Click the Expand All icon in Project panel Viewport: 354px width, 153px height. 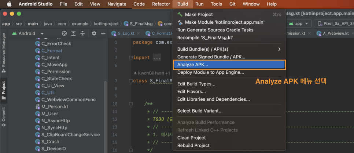coord(73,33)
